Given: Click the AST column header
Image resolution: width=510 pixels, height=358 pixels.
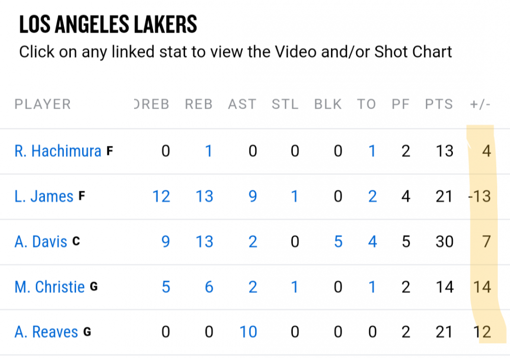Looking at the screenshot, I should click(242, 105).
